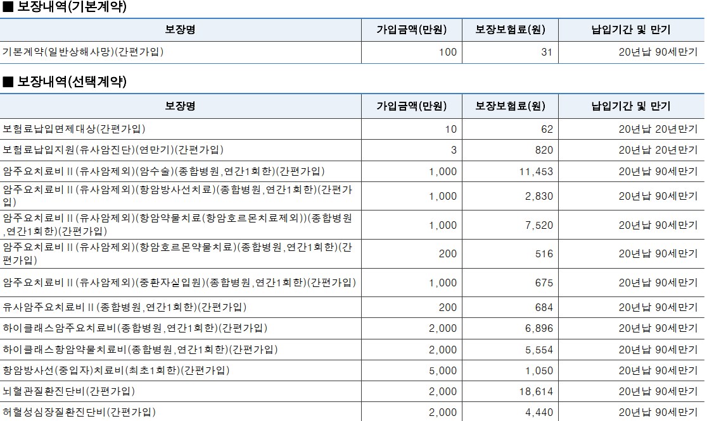The image size is (707, 421).
Task: Select '보장명' header in 기본계약 table
Action: [x=180, y=30]
